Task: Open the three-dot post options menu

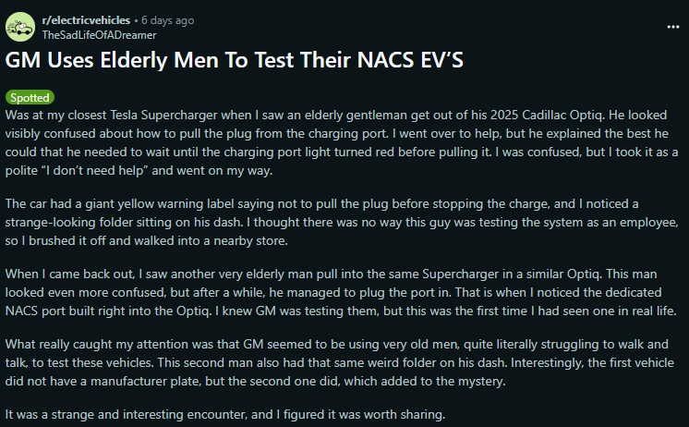Action: 672,28
